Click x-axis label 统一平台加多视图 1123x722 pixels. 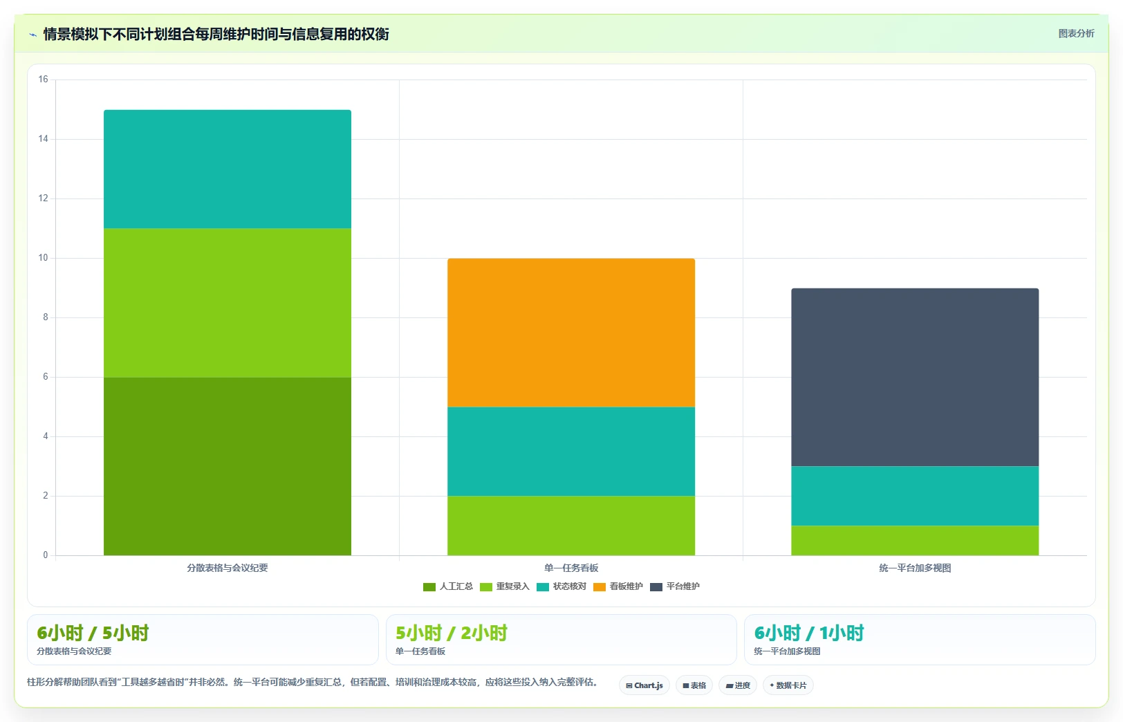[x=915, y=568]
